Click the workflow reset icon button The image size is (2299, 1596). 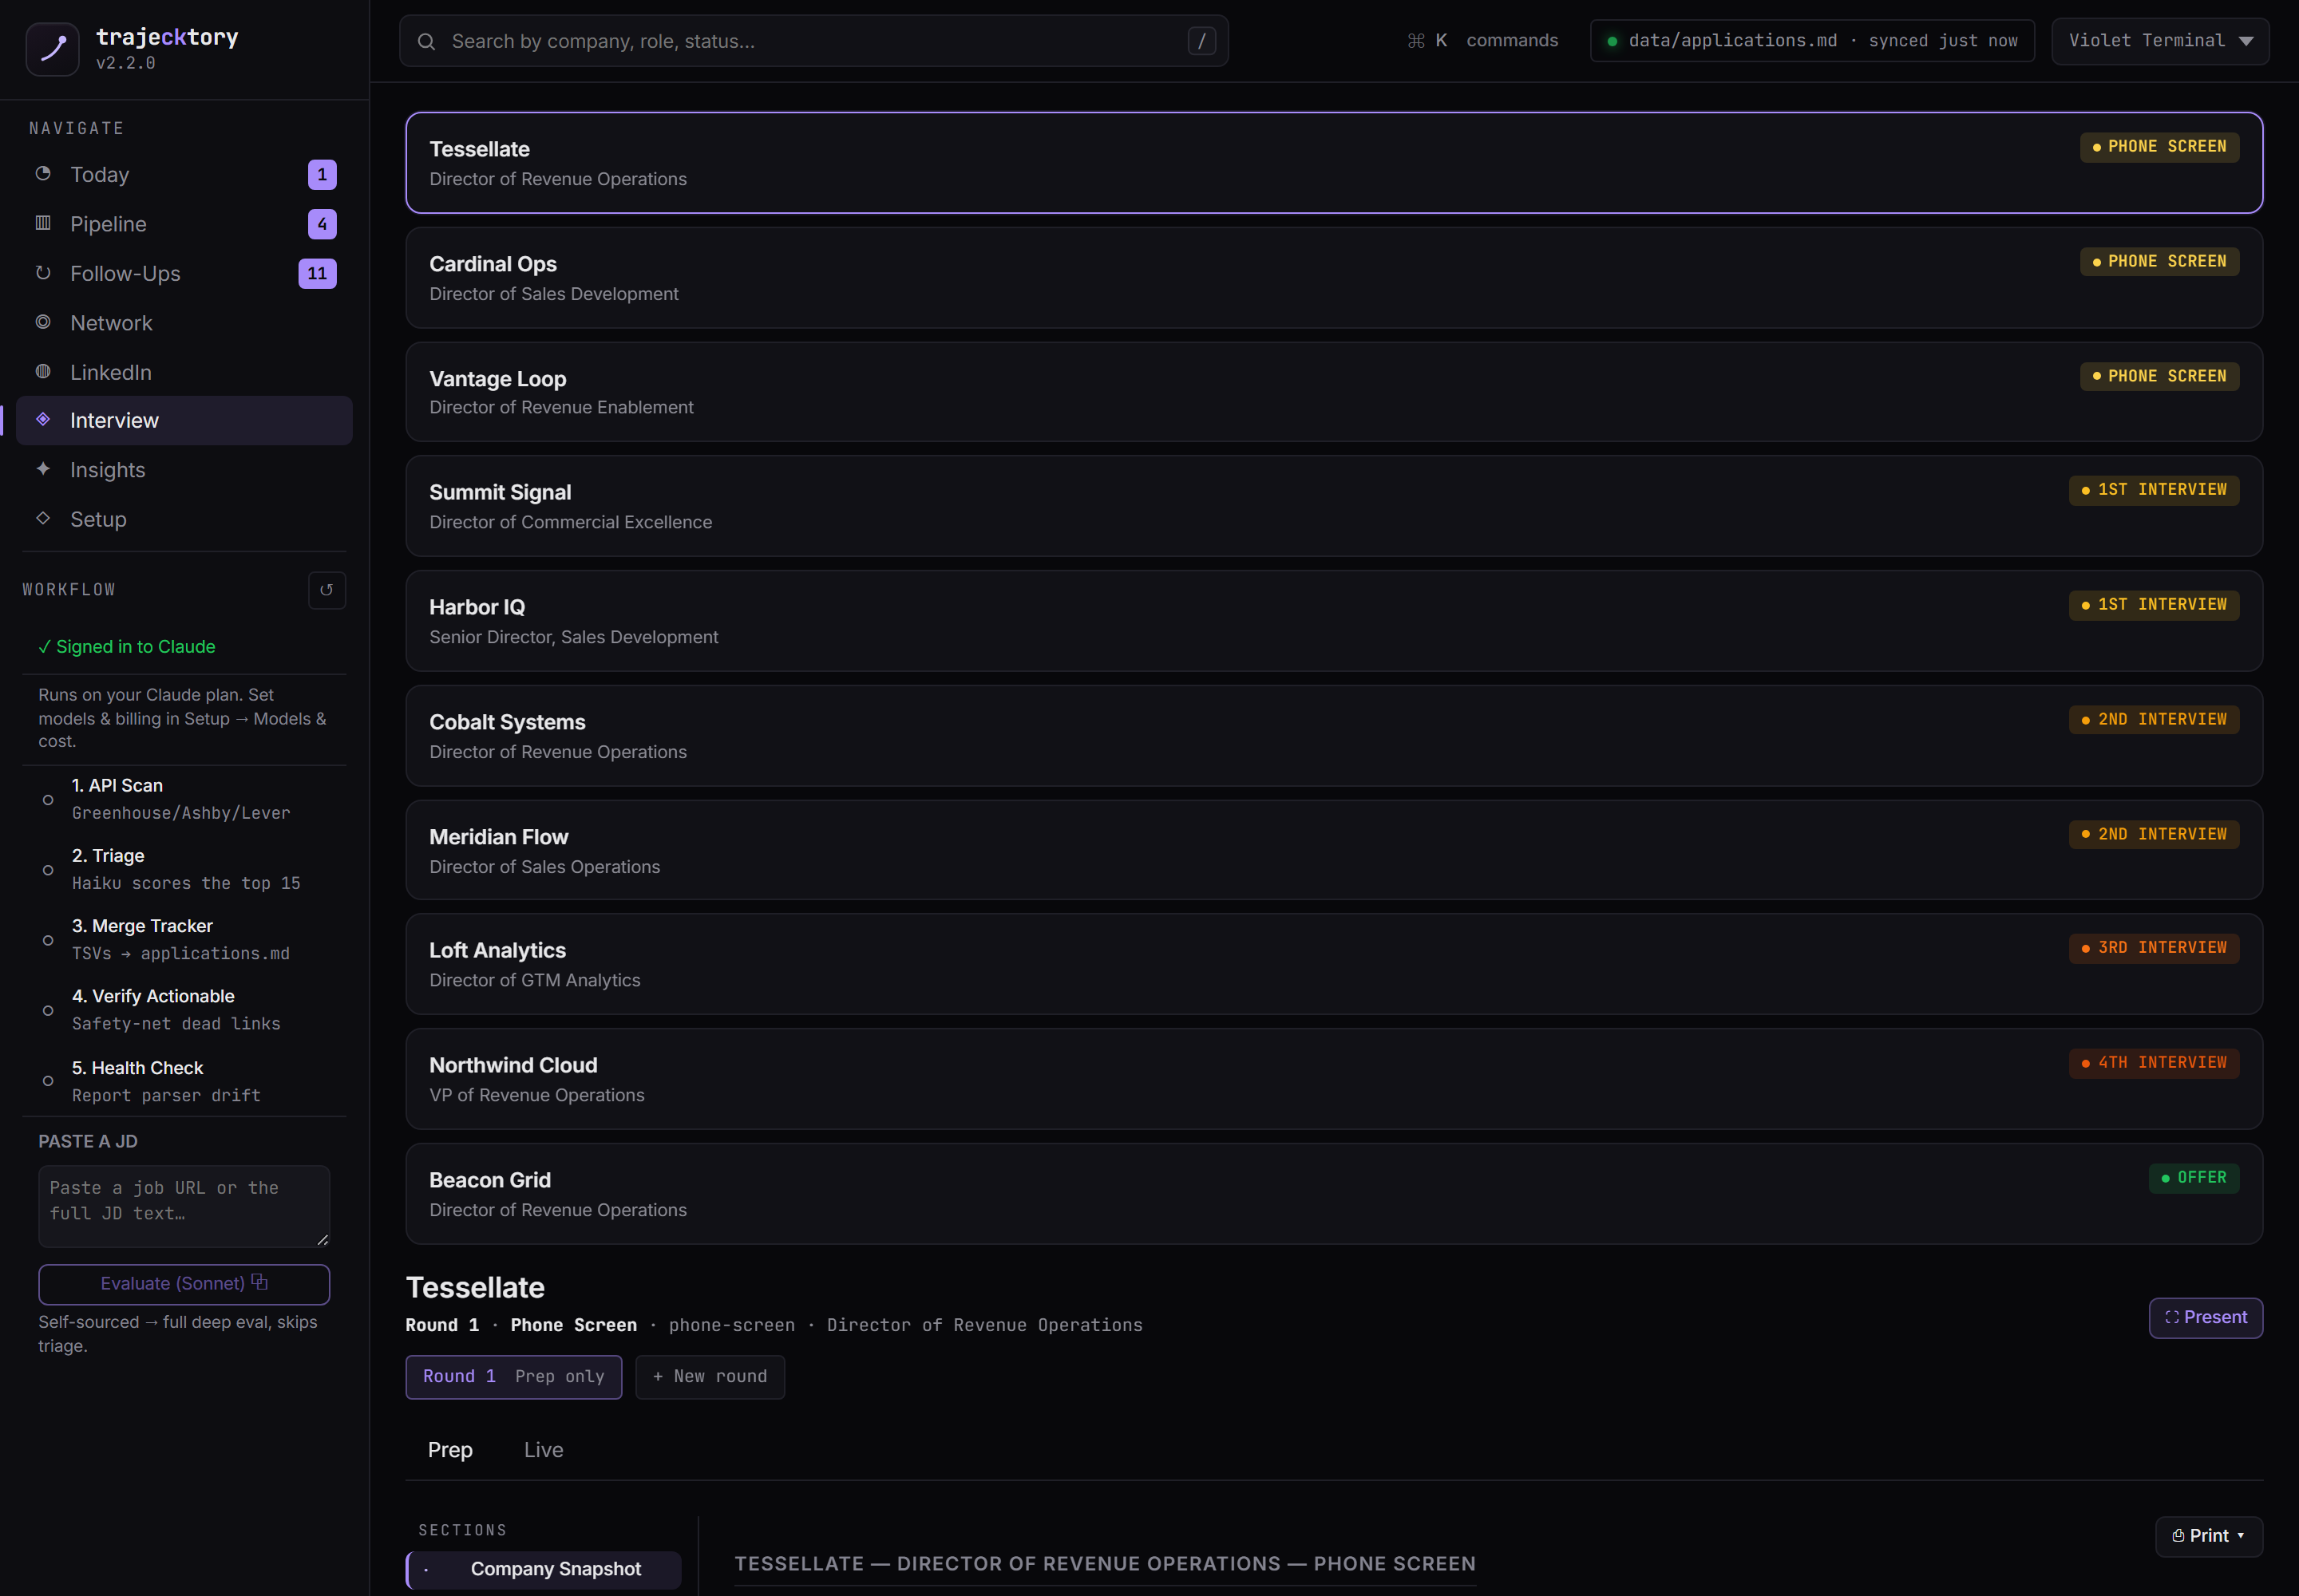pyautogui.click(x=326, y=590)
